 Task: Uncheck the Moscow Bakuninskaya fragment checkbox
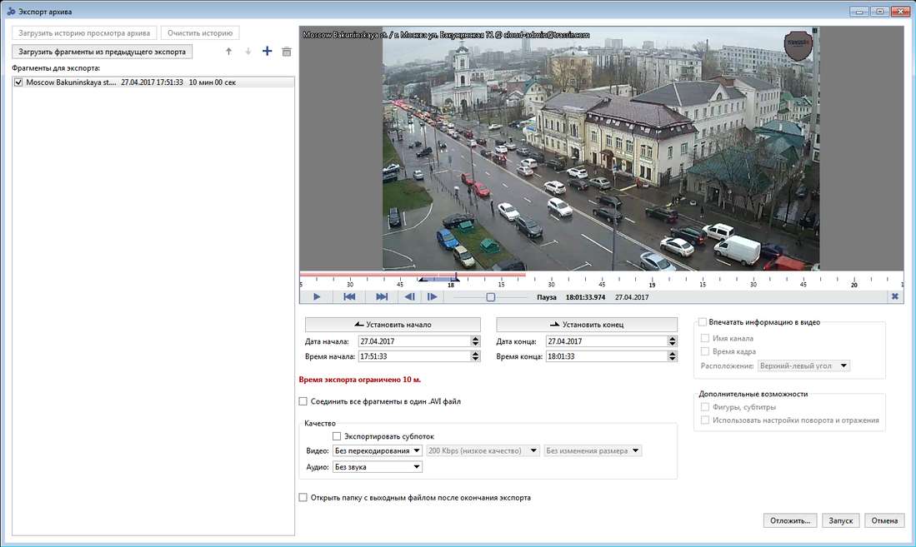(x=18, y=82)
